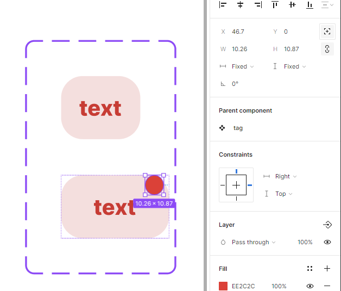
Task: Edit the rotation field 0°
Action: pos(235,84)
